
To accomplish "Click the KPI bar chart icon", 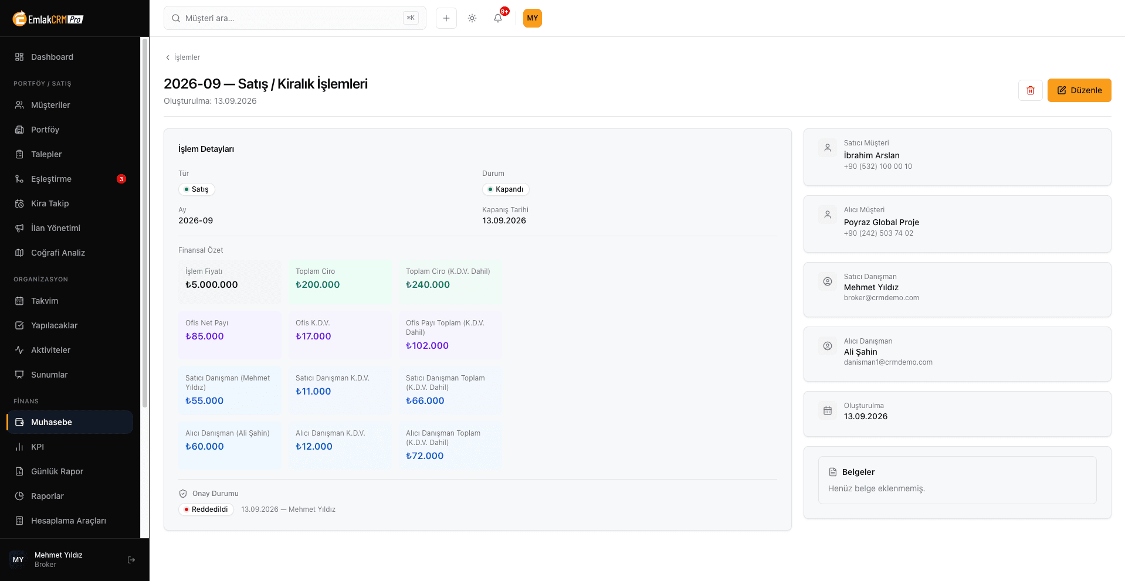I will click(x=19, y=447).
